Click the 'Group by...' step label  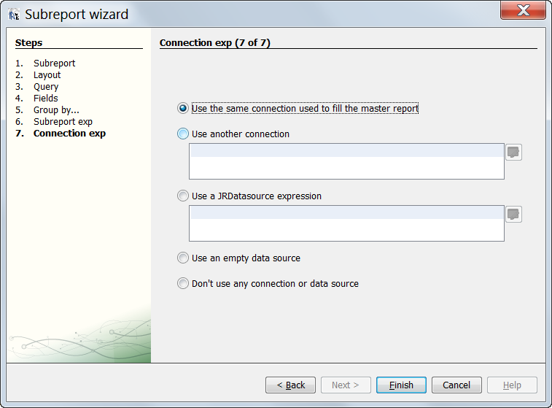click(x=56, y=110)
